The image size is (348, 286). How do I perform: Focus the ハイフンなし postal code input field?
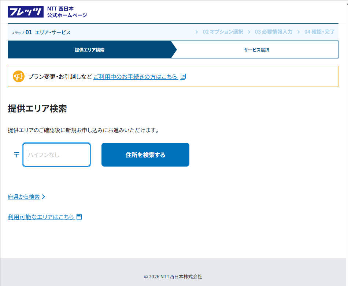(57, 155)
